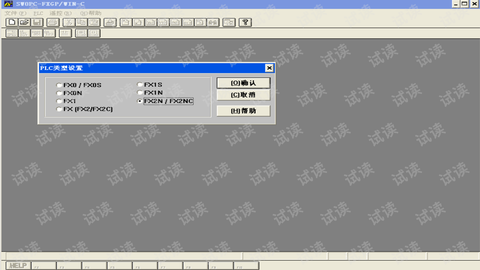Click the binoculars find icon

[x=213, y=22]
